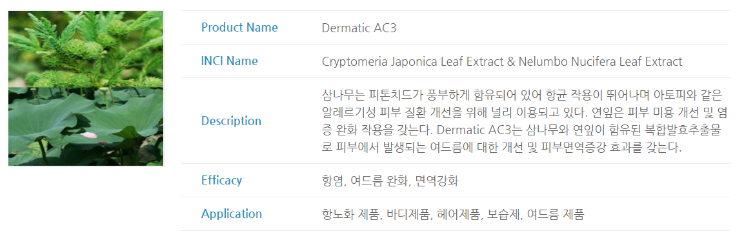Select the Dermatic AC3 product name text

pyautogui.click(x=359, y=28)
